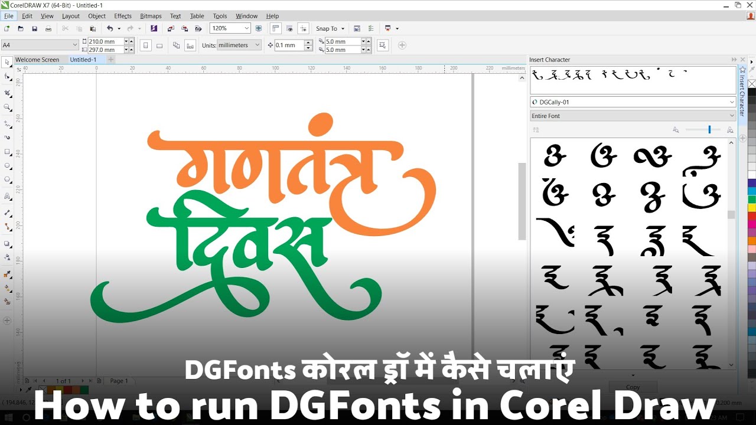Click the page width 210.0 mm field
Viewport: 756px width, 425px height.
click(106, 41)
